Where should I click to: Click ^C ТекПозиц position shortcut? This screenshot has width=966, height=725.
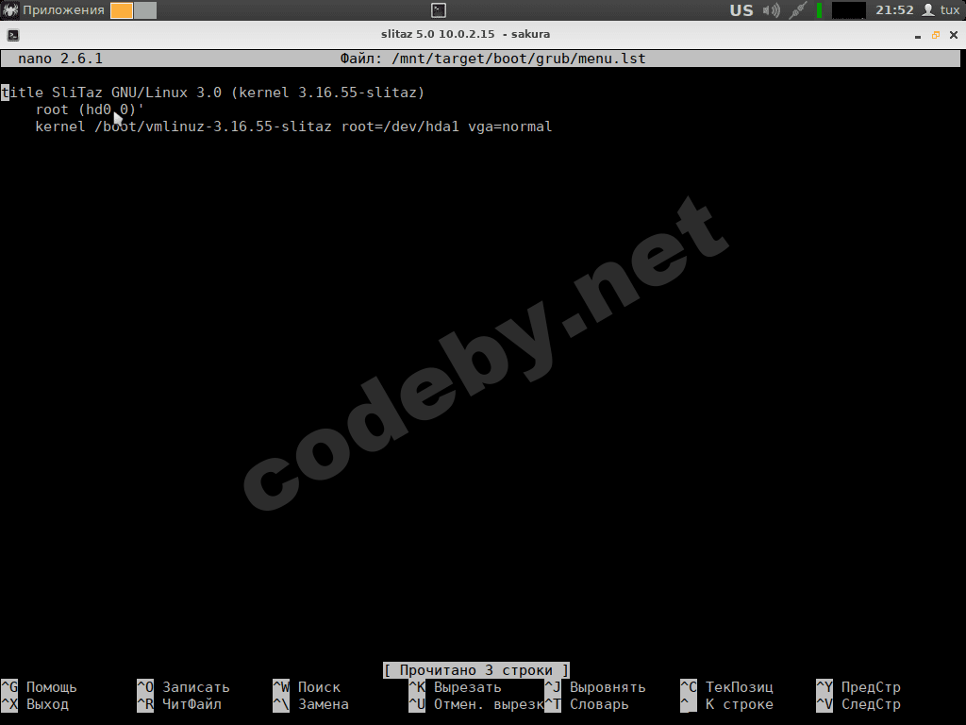(727, 687)
